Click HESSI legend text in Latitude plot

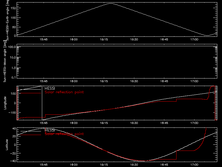click(50, 130)
